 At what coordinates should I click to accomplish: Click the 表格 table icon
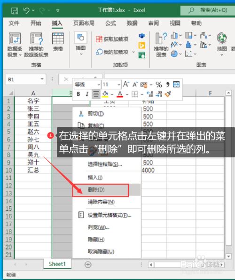58,38
